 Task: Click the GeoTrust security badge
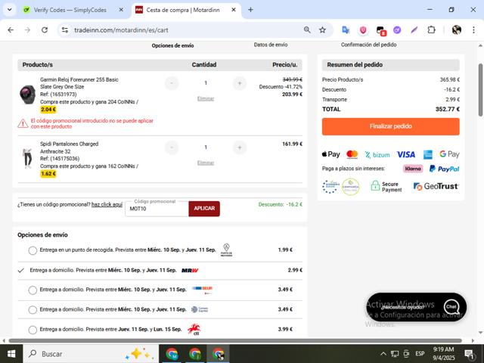(x=436, y=186)
